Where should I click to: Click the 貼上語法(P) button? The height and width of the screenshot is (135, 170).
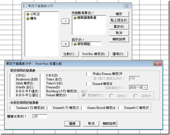coord(119,20)
